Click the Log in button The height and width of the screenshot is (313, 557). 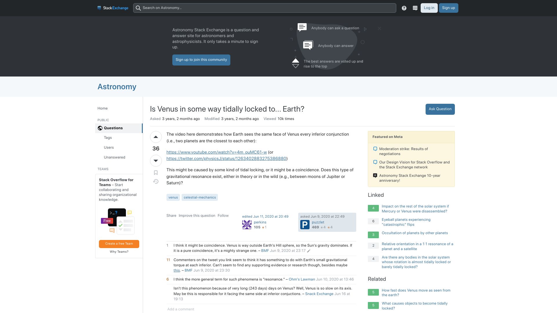click(429, 8)
